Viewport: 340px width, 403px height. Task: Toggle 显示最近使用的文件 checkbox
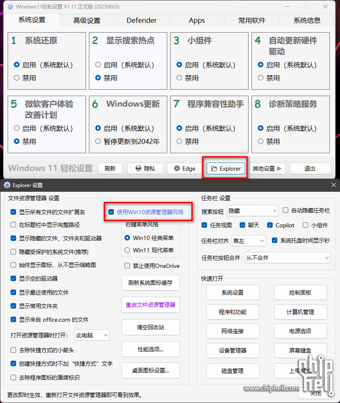click(x=14, y=293)
